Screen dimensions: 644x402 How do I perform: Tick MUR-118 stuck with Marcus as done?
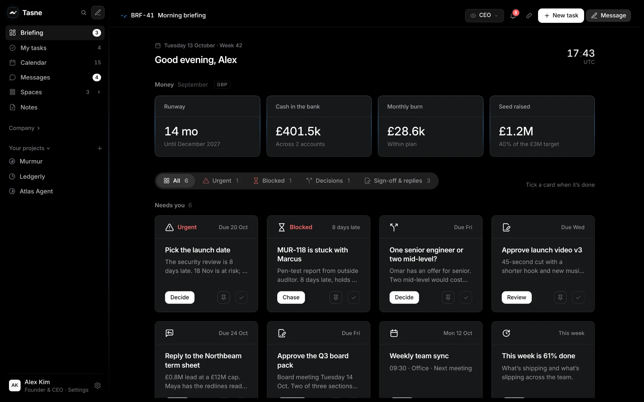click(x=354, y=297)
